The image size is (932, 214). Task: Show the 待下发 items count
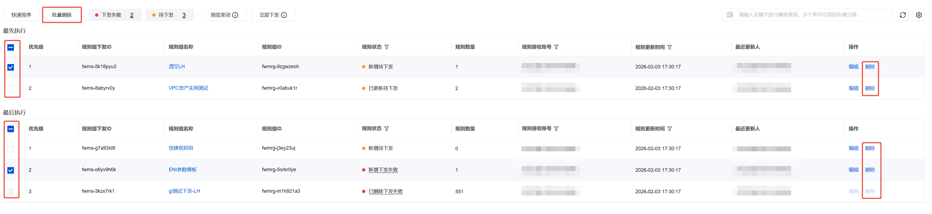[184, 15]
